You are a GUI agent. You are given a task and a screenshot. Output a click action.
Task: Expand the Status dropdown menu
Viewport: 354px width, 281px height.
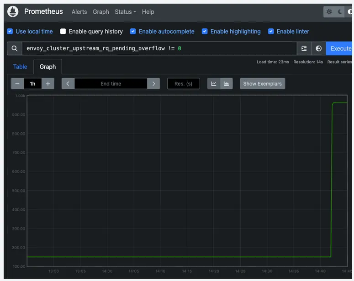click(125, 12)
